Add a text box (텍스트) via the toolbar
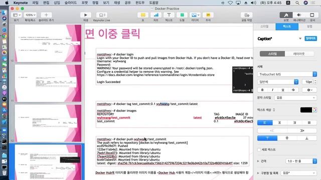The image size is (321, 180). 169,15
